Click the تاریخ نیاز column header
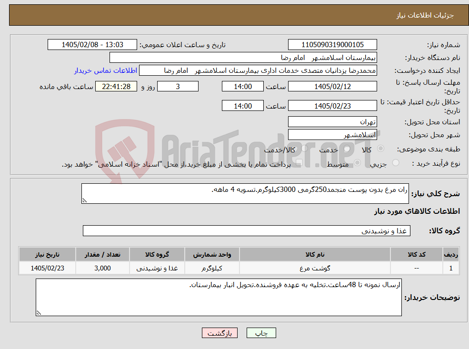 [x=47, y=255]
